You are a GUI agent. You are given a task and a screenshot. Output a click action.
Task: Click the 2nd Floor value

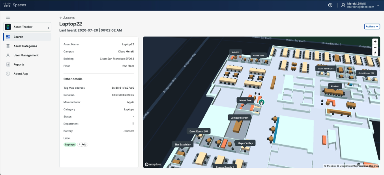pos(128,66)
